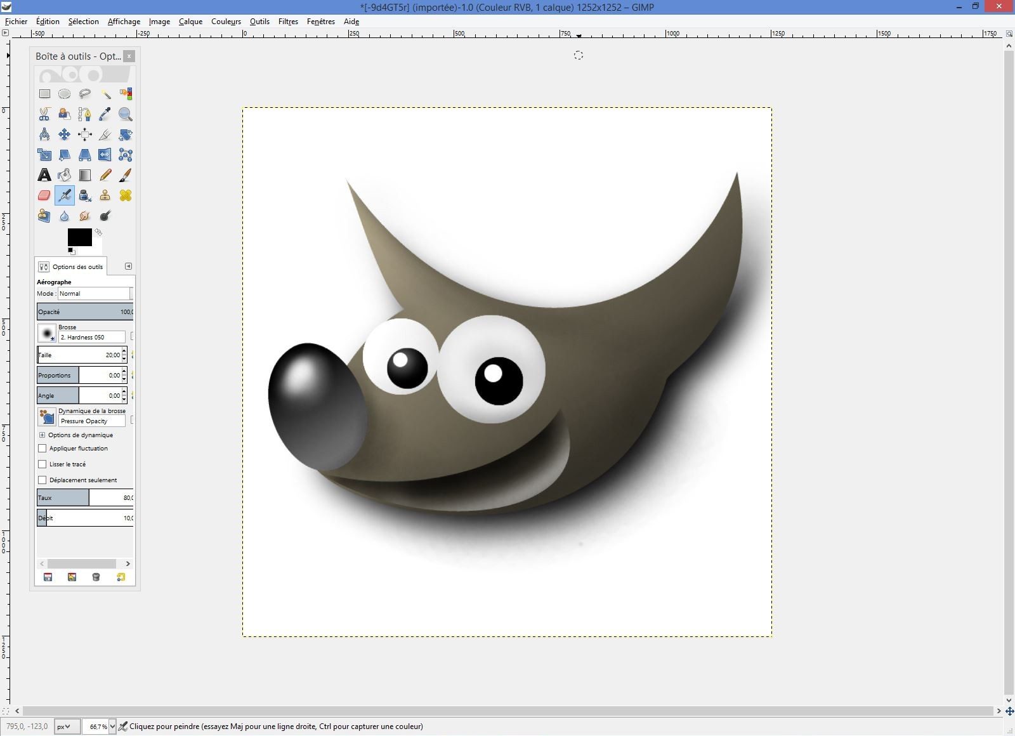Select the Perspective tool

(85, 155)
